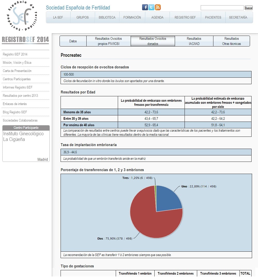This screenshot has width=258, height=278.
Task: Click the REGISTRO SEF 2014 sidebar heading
Action: pyautogui.click(x=25, y=39)
